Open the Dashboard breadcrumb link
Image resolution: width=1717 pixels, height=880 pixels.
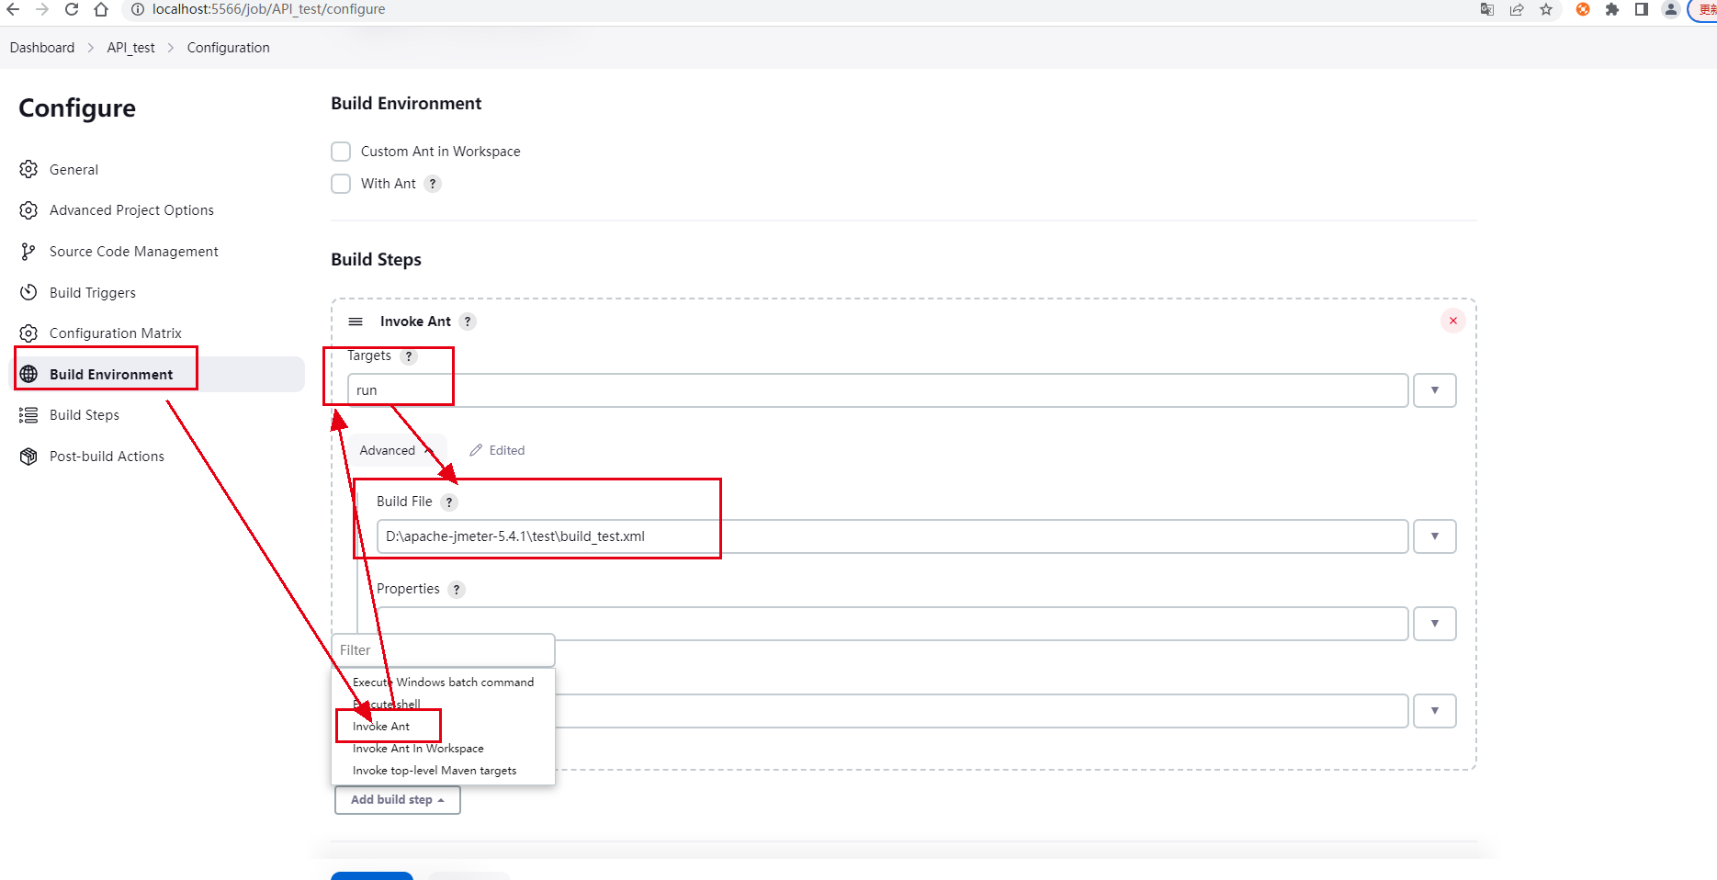click(42, 48)
